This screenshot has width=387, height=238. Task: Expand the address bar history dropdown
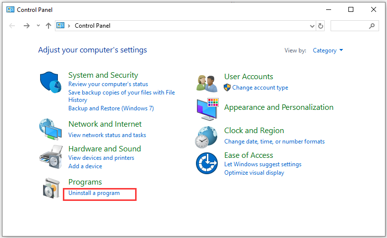point(312,26)
